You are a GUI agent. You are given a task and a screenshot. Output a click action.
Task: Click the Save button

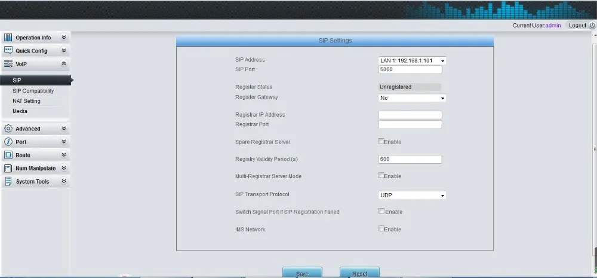point(302,273)
